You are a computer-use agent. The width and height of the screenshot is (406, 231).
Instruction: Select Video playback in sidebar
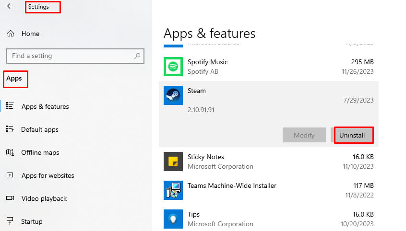coord(44,198)
